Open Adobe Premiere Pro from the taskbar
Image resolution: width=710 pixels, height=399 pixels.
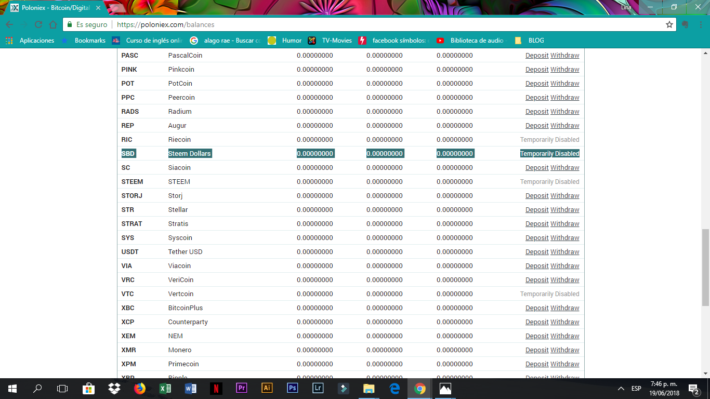242,389
